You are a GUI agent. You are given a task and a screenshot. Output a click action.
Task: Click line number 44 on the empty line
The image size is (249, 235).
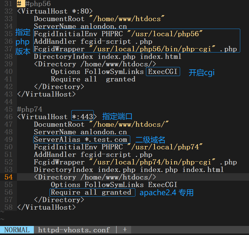coord(8,102)
